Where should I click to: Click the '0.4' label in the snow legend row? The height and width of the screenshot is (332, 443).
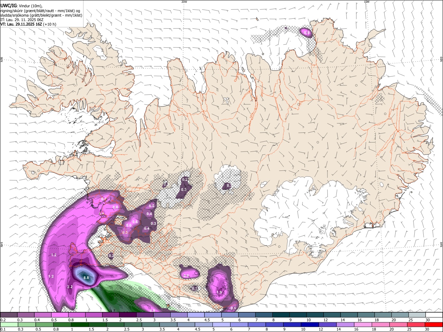tap(37, 320)
